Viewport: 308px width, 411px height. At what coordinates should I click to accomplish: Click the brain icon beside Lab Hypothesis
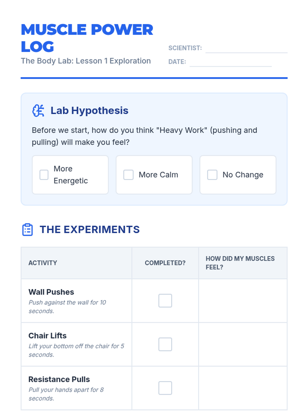pos(38,111)
